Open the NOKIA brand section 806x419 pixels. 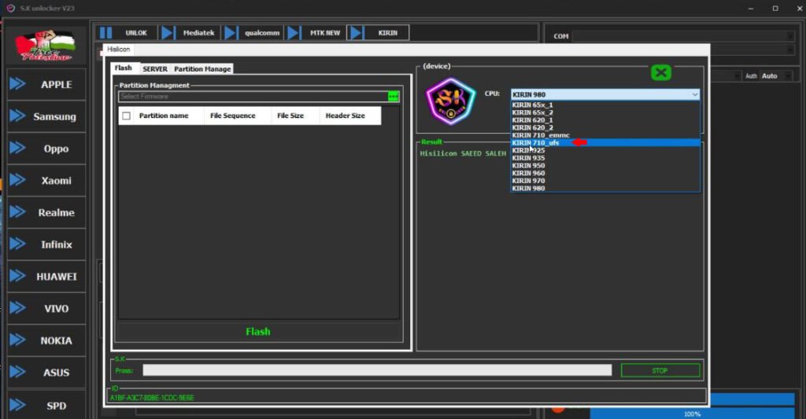coord(46,340)
